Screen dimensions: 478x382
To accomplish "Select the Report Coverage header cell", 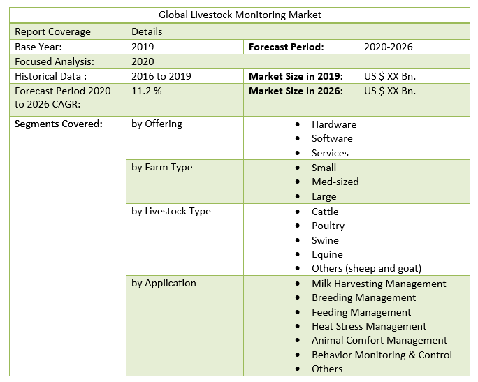I will coord(53,32).
